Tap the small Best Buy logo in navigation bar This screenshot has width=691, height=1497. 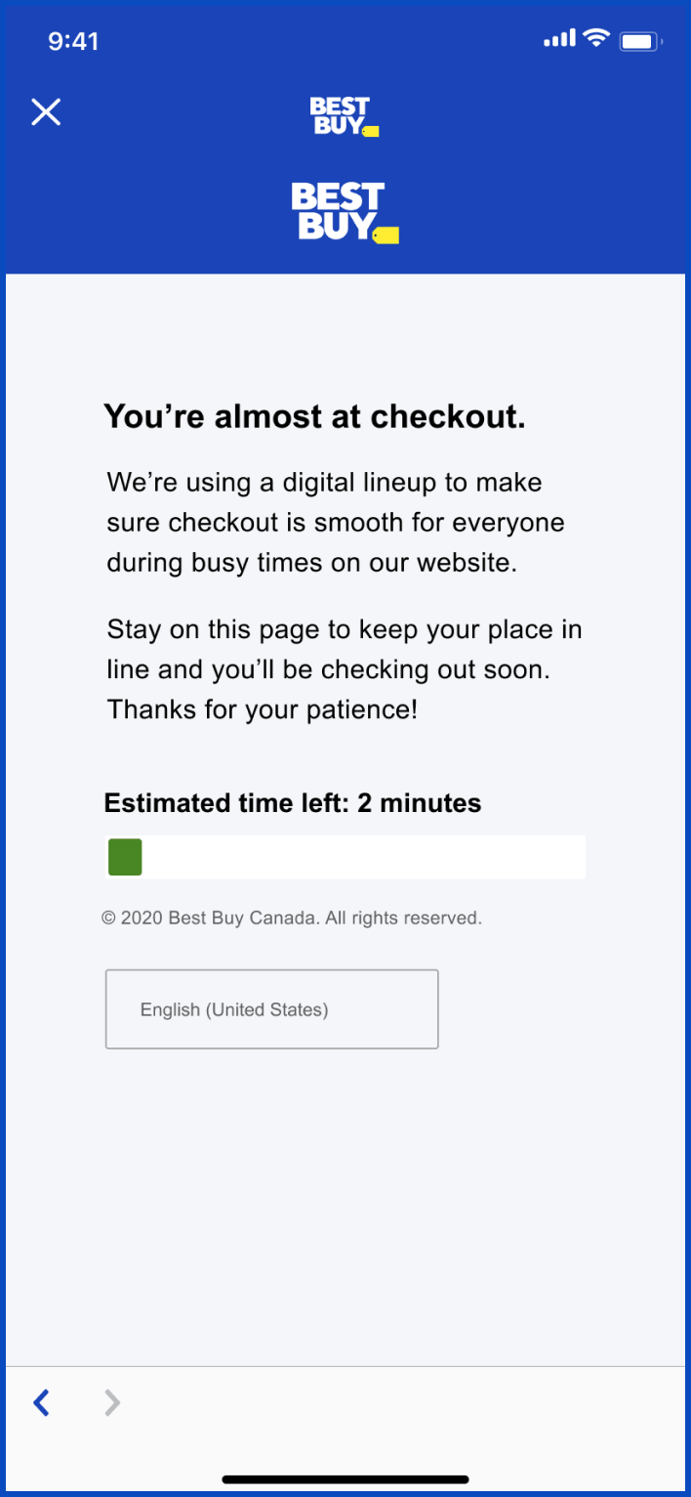pyautogui.click(x=343, y=116)
